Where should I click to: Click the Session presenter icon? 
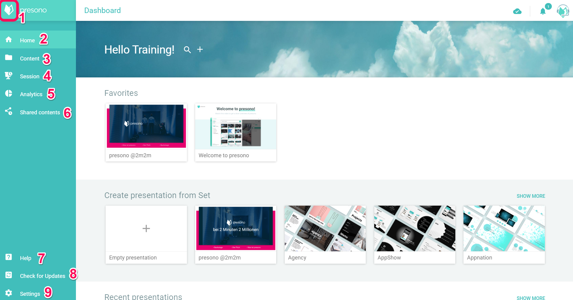[9, 76]
